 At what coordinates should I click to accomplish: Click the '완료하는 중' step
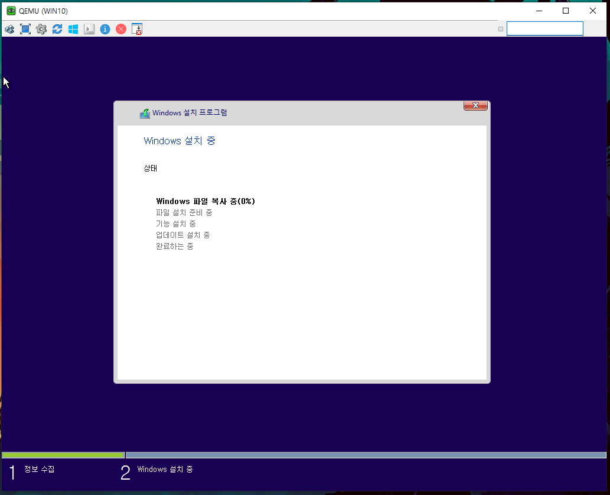coord(175,247)
